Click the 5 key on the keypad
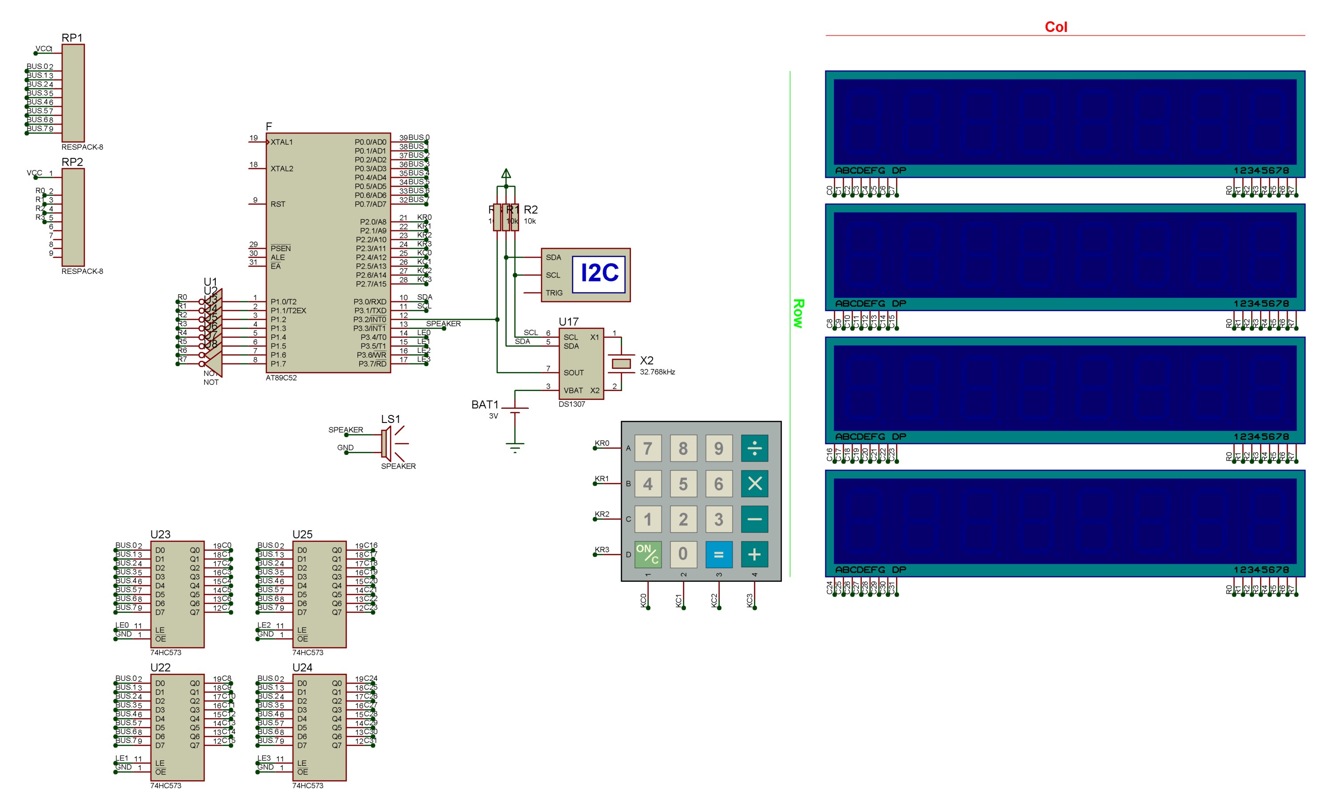The image size is (1332, 790). (683, 483)
